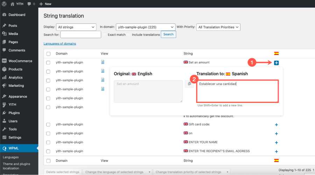The height and width of the screenshot is (175, 315).
Task: Open WooCommerce in the sidebar menu
Action: coord(20,61)
